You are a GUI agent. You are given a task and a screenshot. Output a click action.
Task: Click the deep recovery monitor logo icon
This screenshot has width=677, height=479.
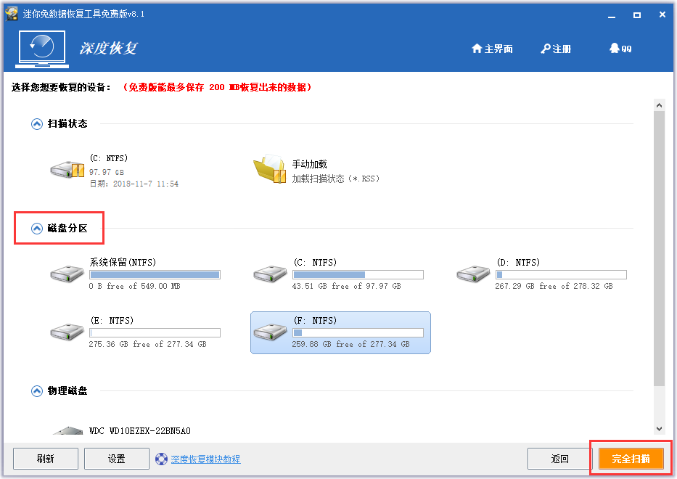(x=42, y=49)
